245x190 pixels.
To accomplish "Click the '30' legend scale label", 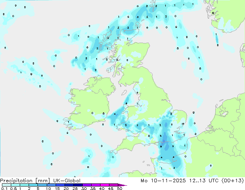I will (84, 188).
